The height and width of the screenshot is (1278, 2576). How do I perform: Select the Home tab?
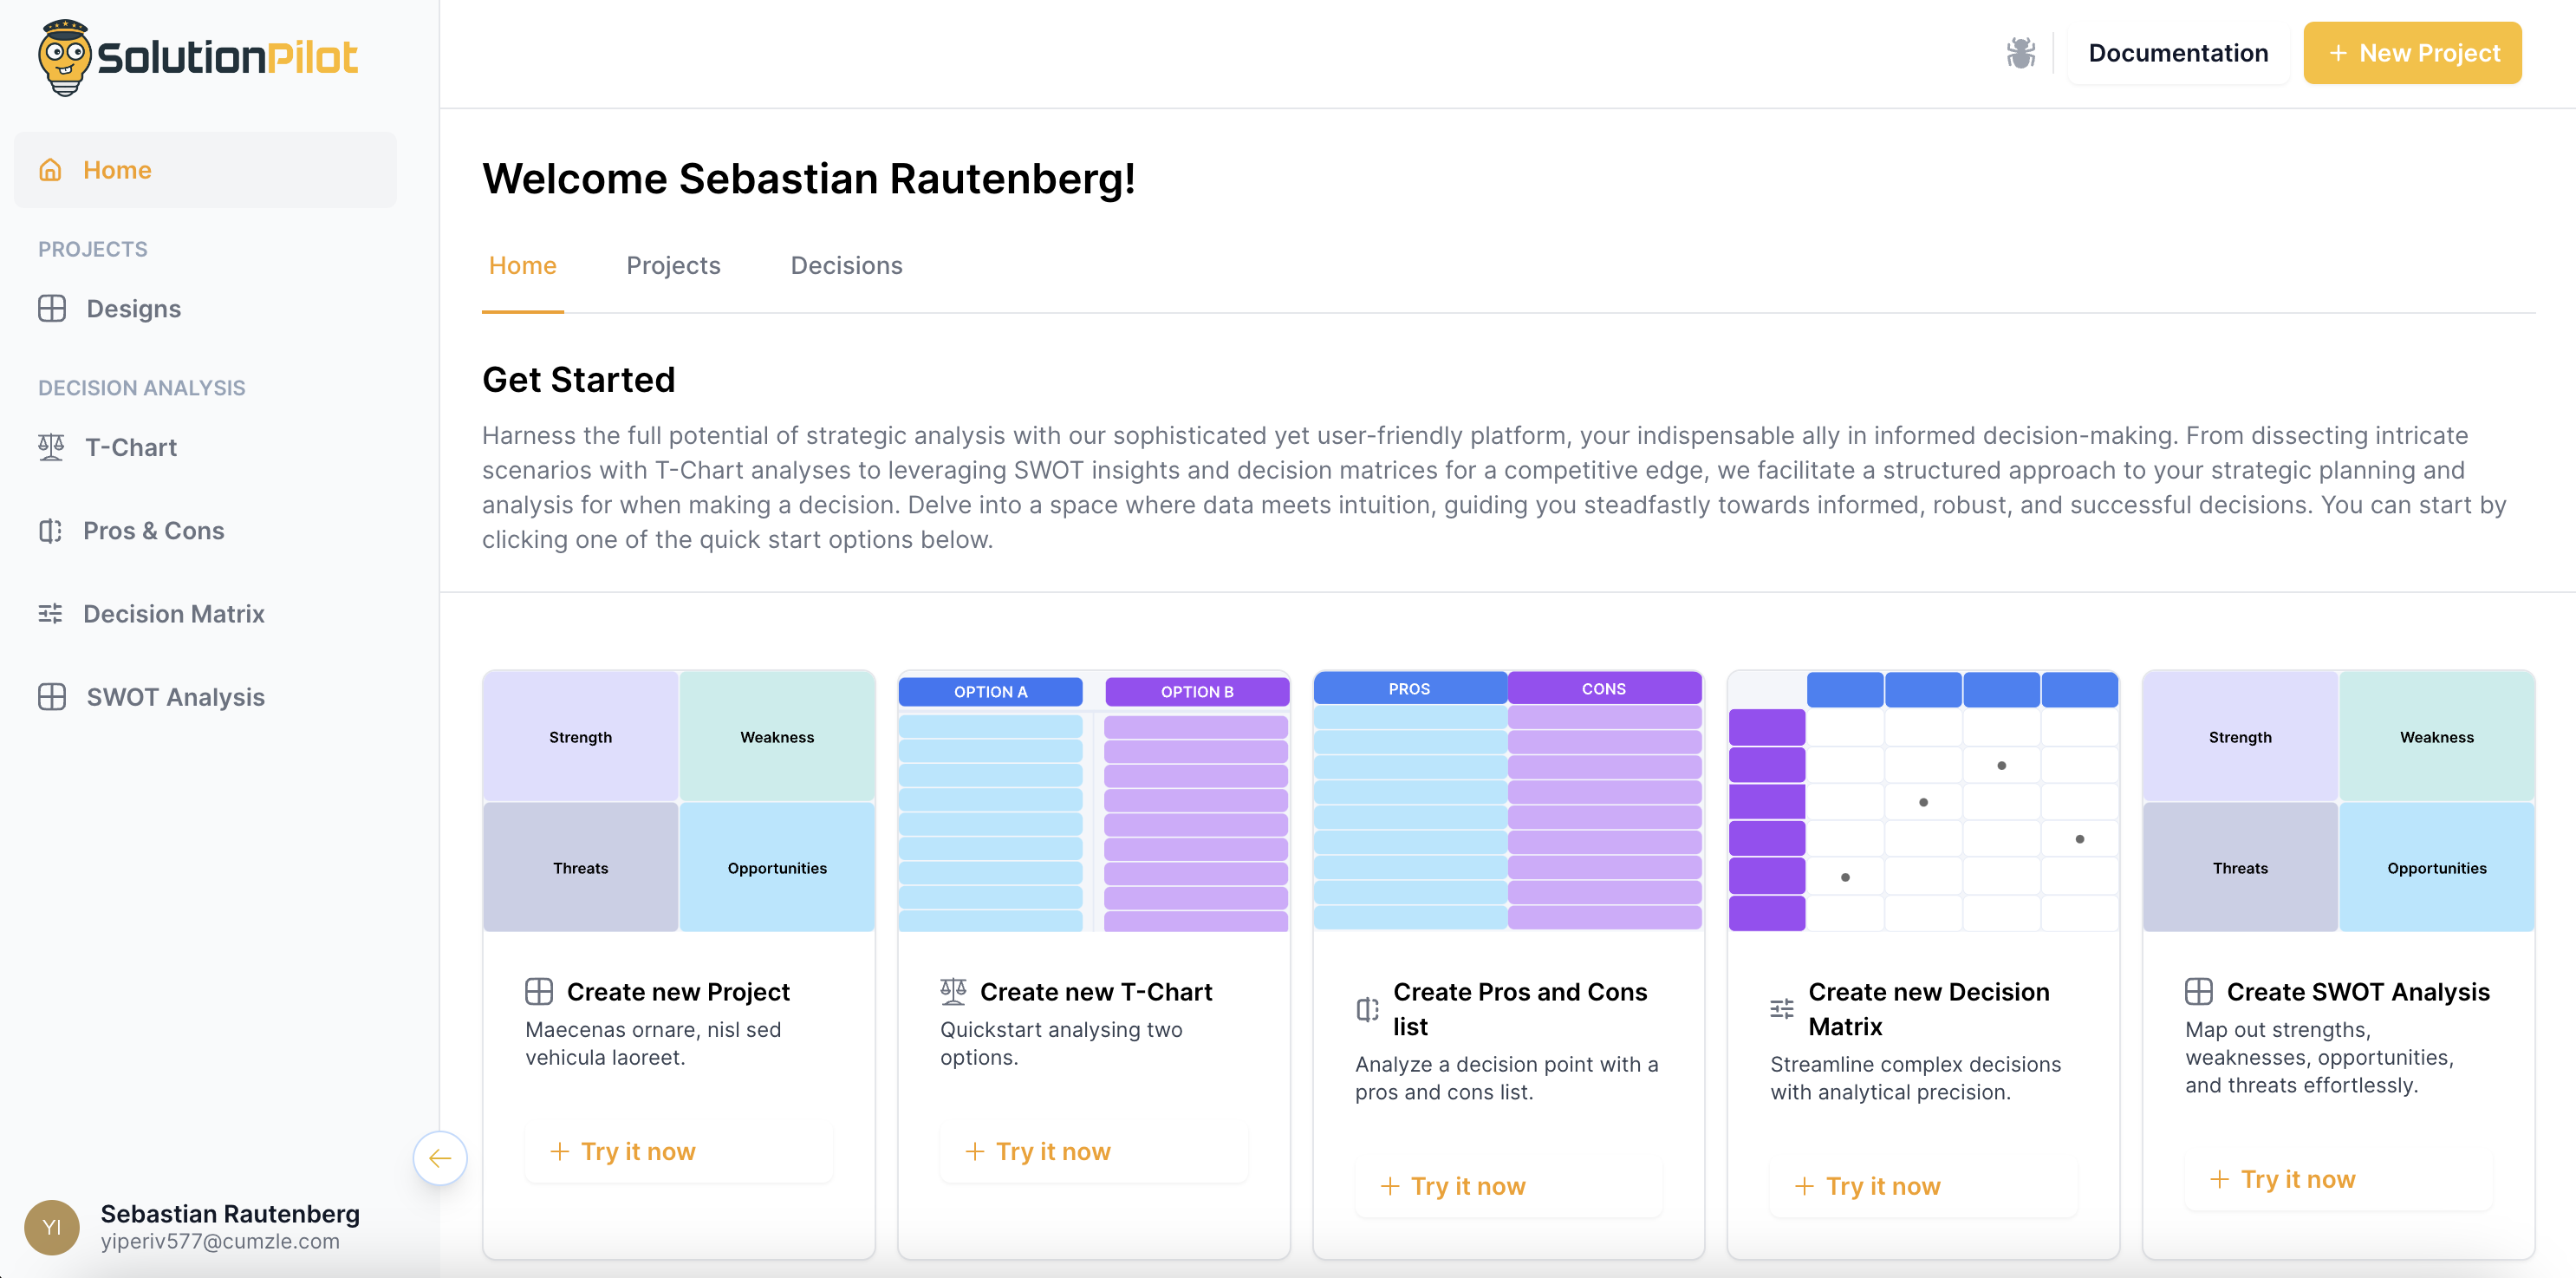click(522, 265)
